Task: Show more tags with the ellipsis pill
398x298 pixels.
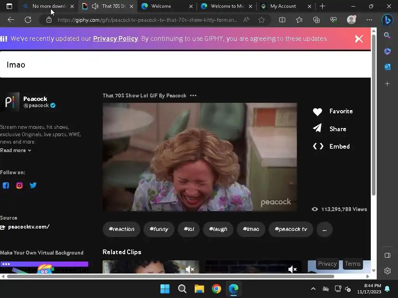Action: click(325, 229)
